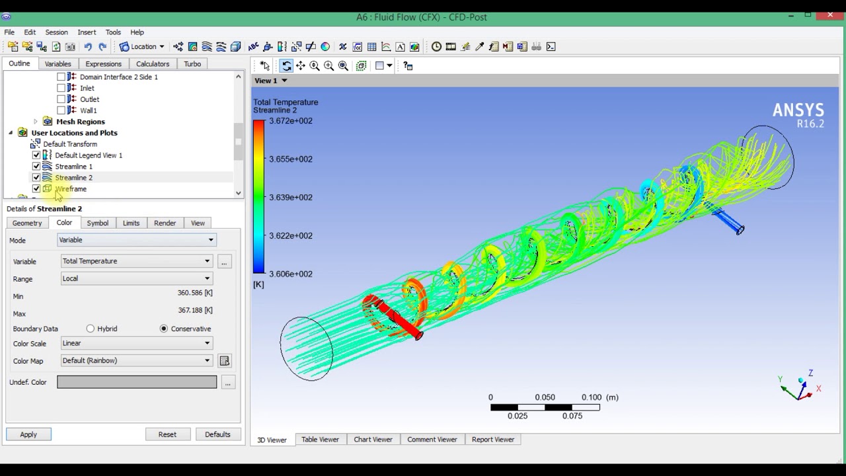Image resolution: width=846 pixels, height=476 pixels.
Task: Click the Zoom Box tool
Action: point(329,65)
